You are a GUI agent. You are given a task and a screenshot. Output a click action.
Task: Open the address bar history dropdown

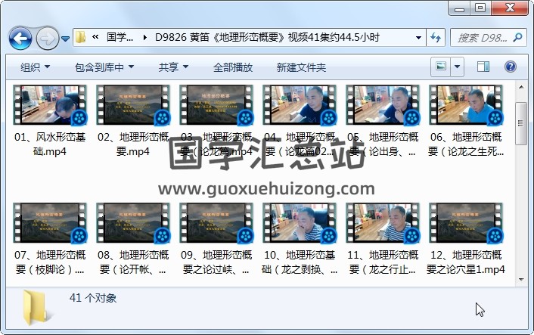[x=418, y=38]
